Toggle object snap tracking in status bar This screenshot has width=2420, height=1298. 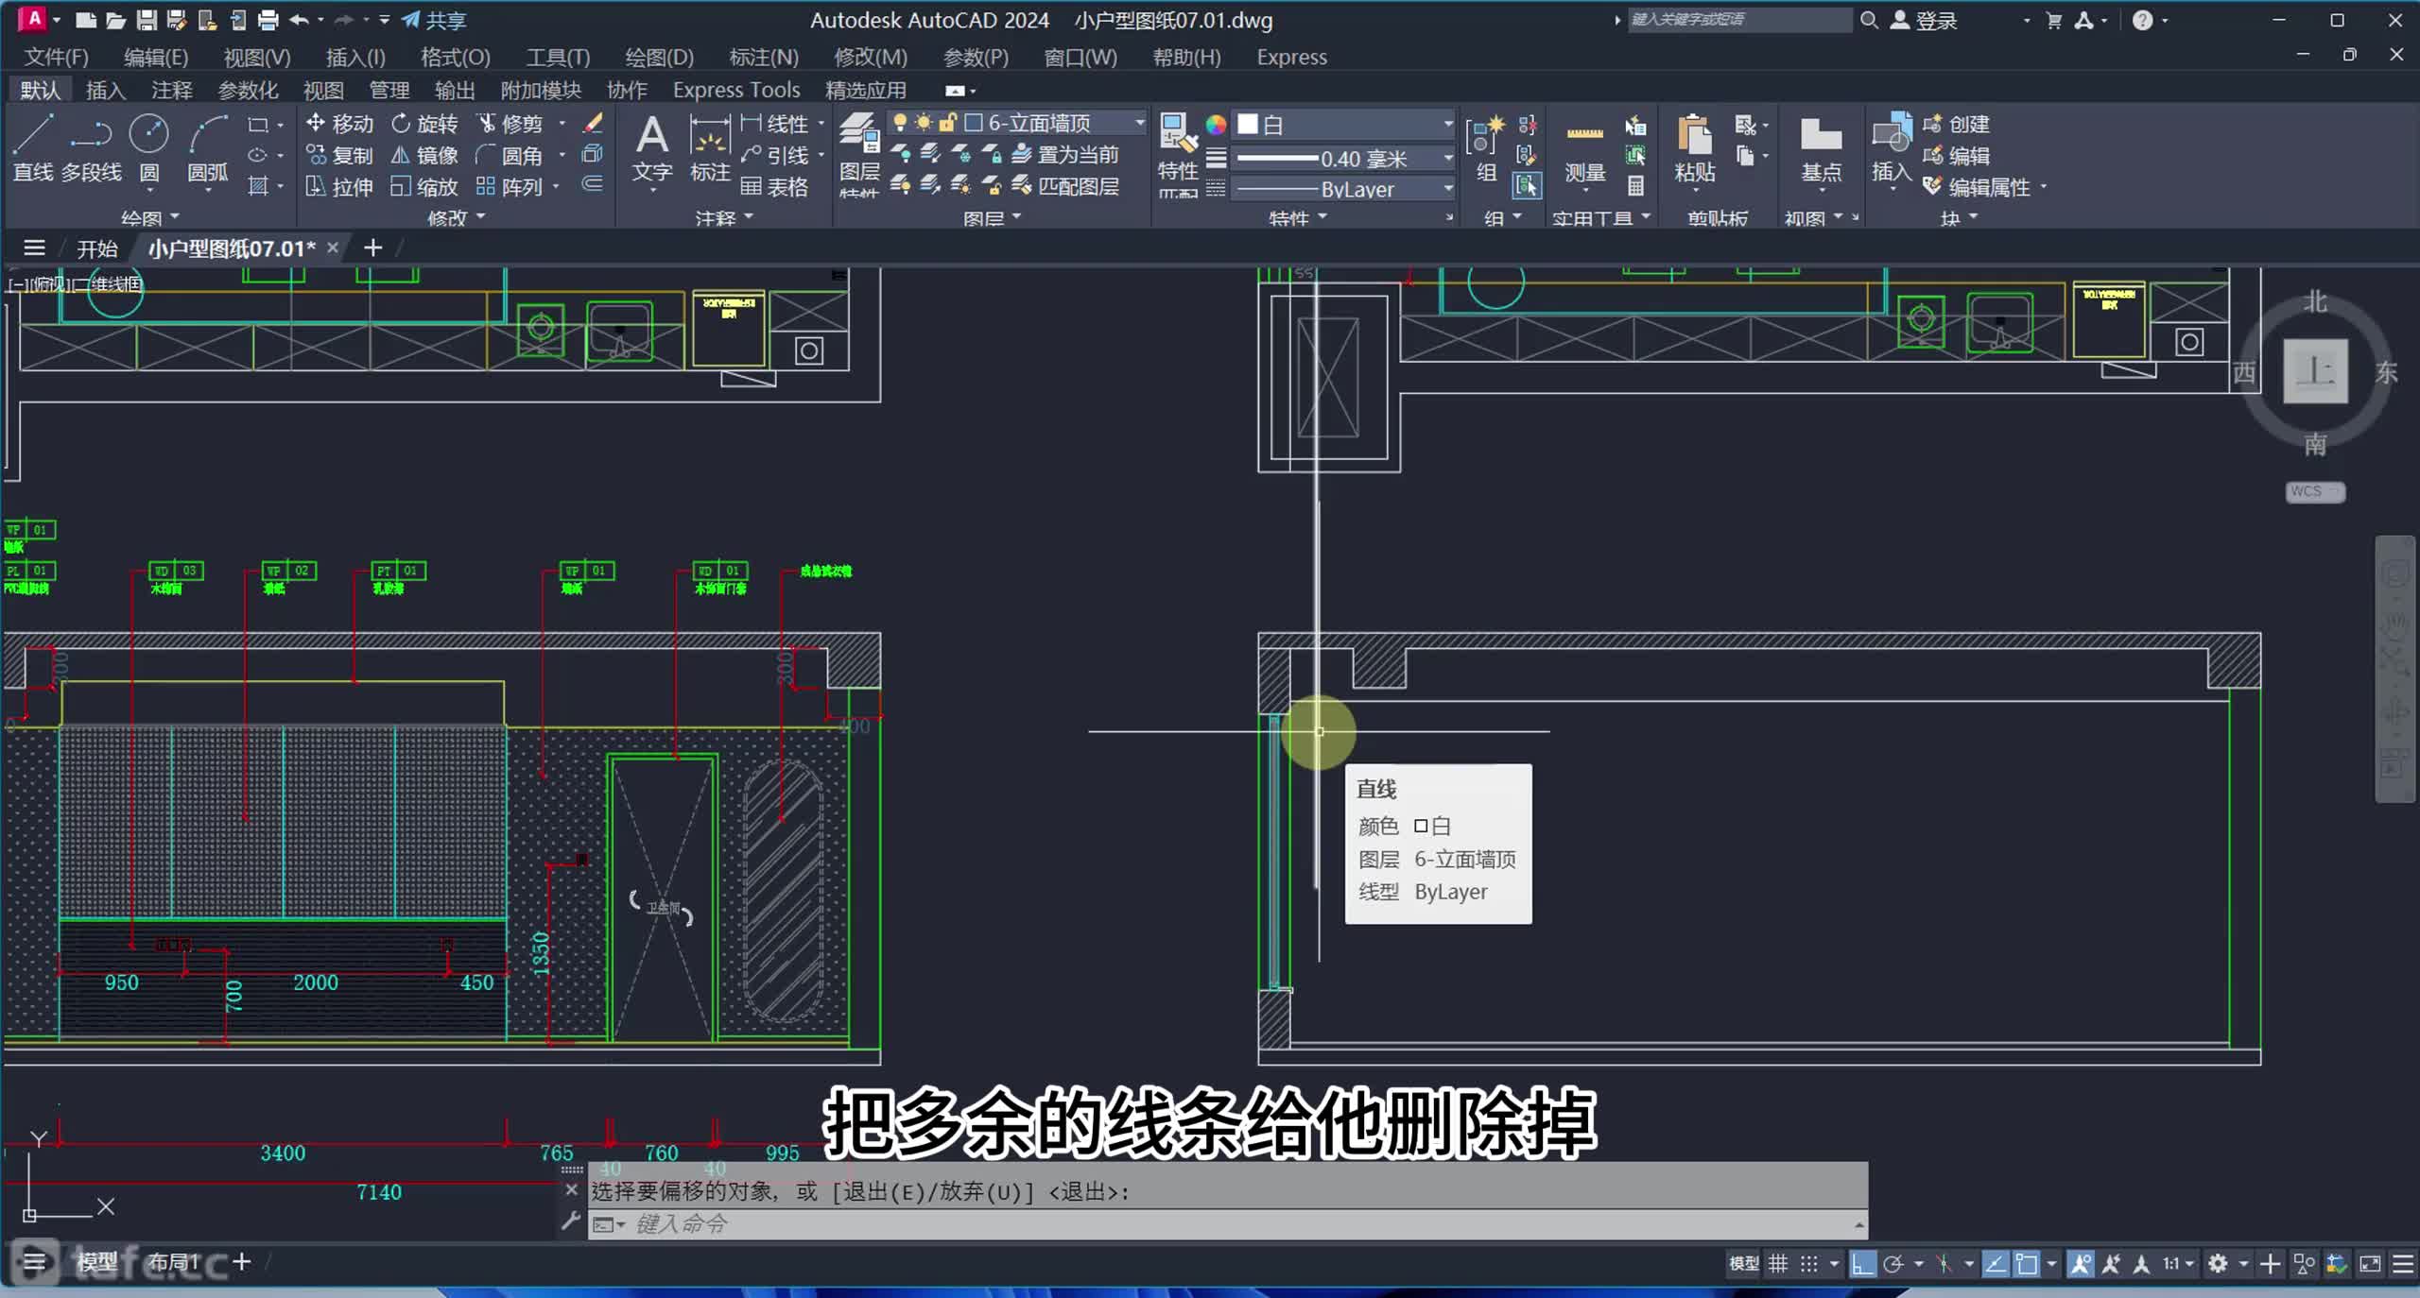[x=1996, y=1263]
